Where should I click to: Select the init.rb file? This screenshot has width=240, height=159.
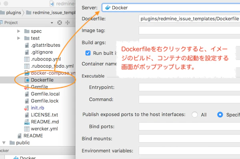point(37,108)
